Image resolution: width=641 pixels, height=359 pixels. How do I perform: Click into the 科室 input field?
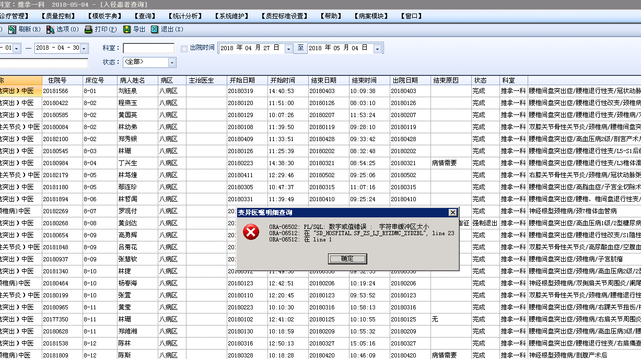148,48
